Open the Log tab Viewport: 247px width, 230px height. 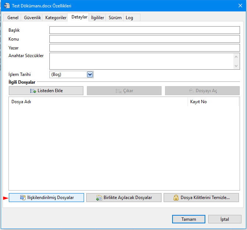[129, 18]
